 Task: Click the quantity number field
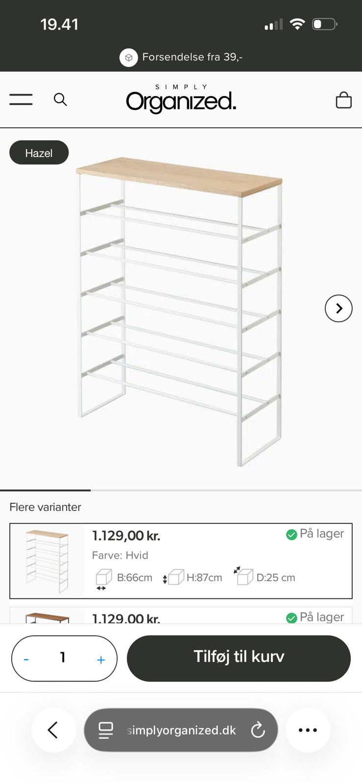63,658
